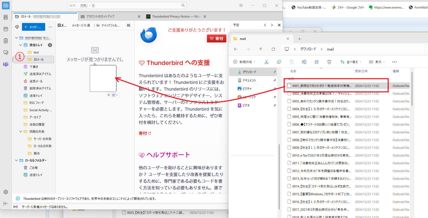The width and height of the screenshot is (428, 218).
Task: Open the Tasks icon in Thunderbird's sidebar
Action: pos(6,41)
